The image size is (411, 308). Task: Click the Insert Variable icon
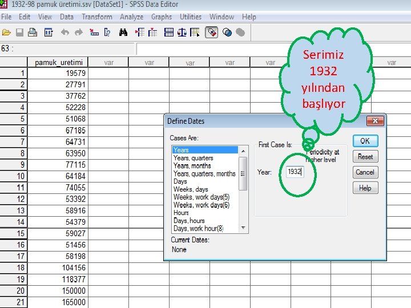click(152, 33)
